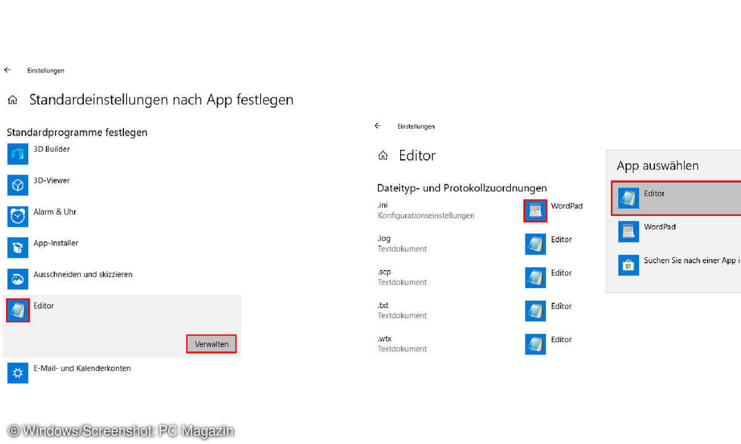This screenshot has height=444, width=741.
Task: Select App-Installer text in app list
Action: click(56, 243)
